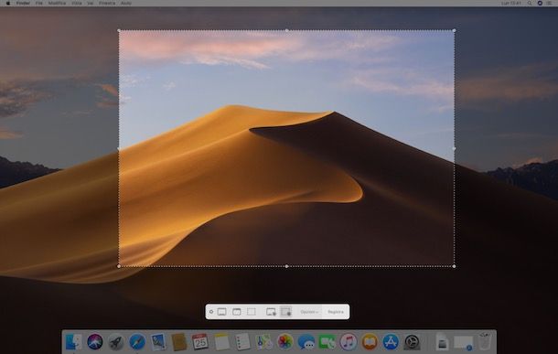
Task: Open Spotlight search in the menu bar
Action: point(530,3)
